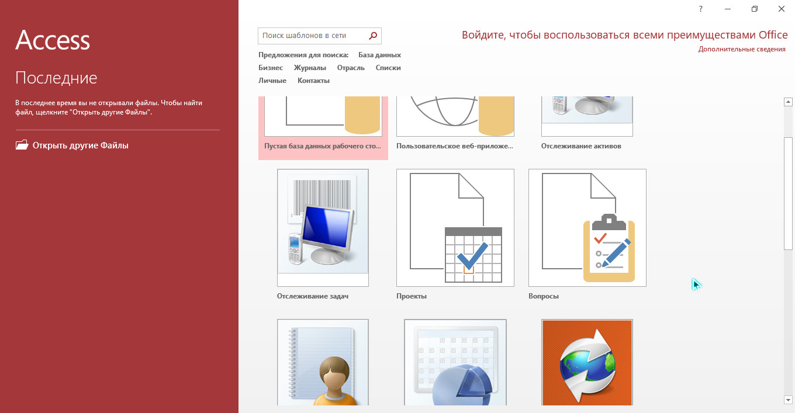
Task: Click the Отслеживание активов label
Action: click(581, 146)
